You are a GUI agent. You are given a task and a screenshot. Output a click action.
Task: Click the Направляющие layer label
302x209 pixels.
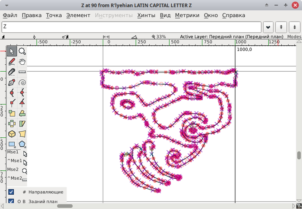pyautogui.click(x=46, y=192)
